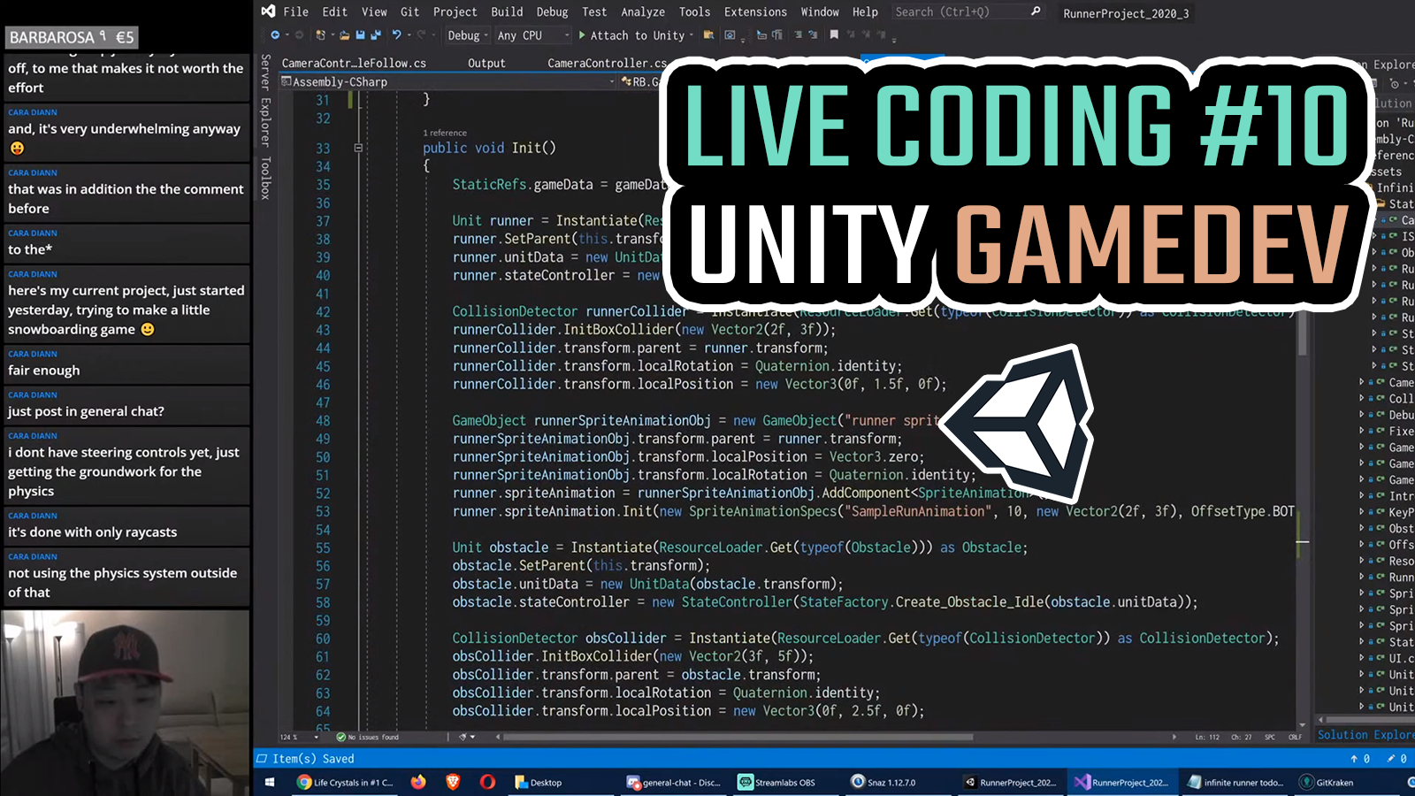The height and width of the screenshot is (796, 1415).
Task: Click the No issues found indicator
Action: (x=367, y=737)
